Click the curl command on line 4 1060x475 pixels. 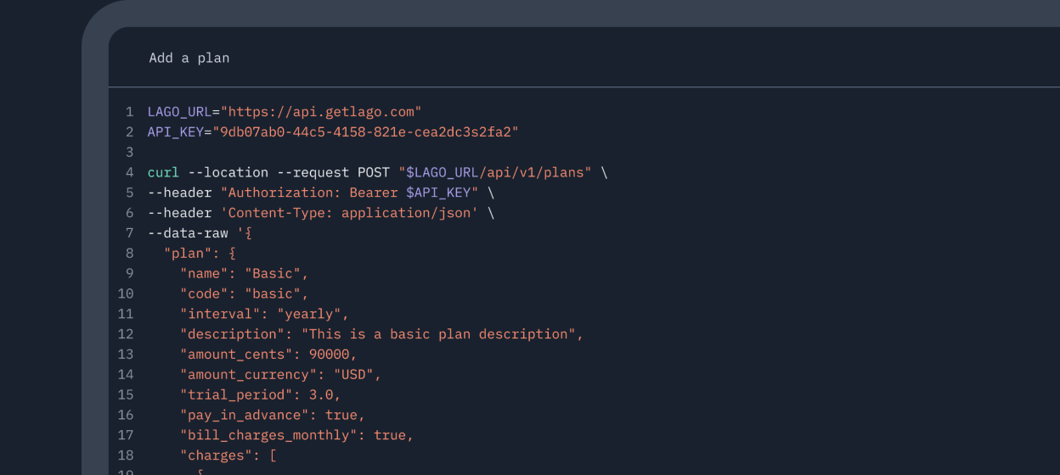(x=164, y=172)
